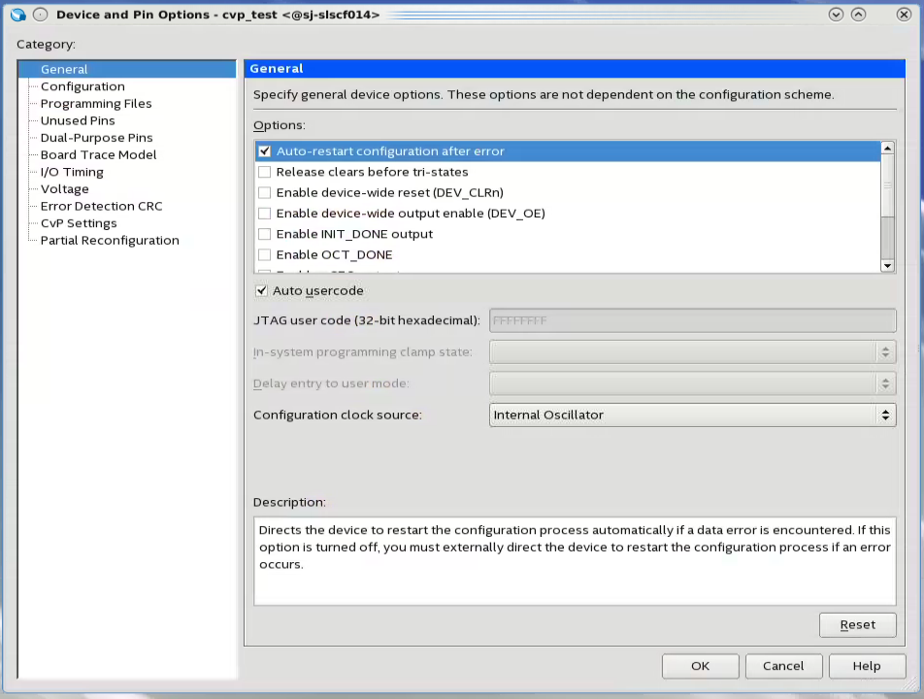
Task: Select Error Detection CRC category
Action: [x=101, y=206]
